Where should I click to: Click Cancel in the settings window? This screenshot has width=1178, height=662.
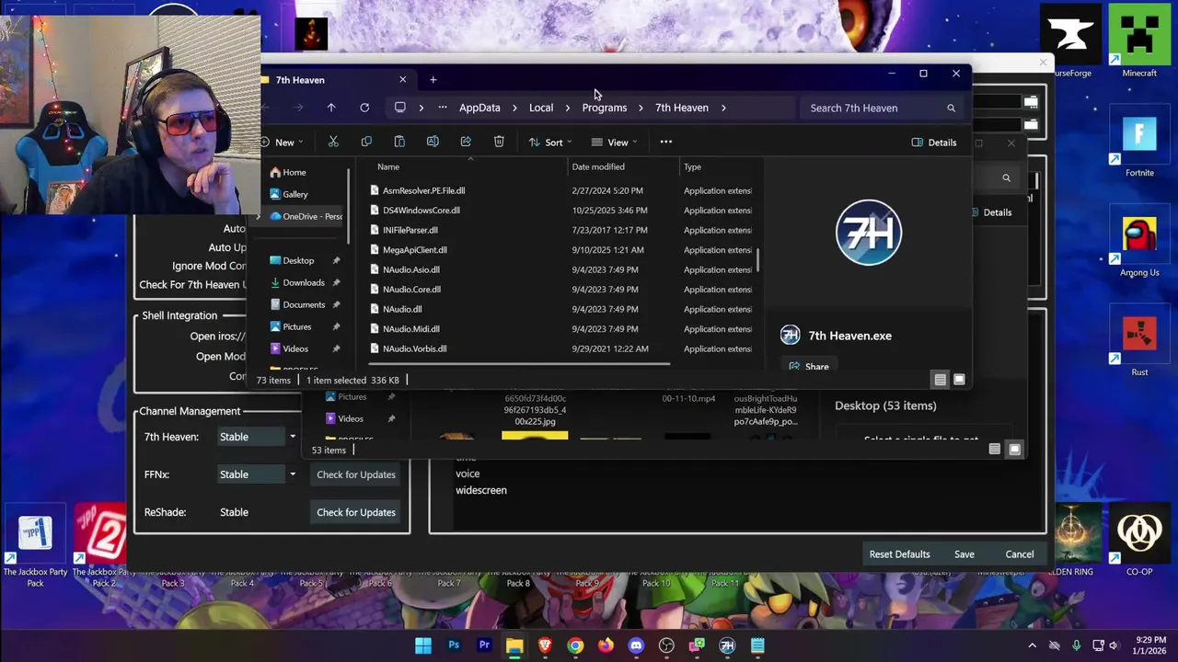pos(1019,554)
